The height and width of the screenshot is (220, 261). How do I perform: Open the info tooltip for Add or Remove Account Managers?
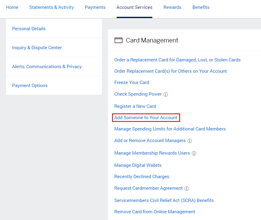click(x=190, y=141)
